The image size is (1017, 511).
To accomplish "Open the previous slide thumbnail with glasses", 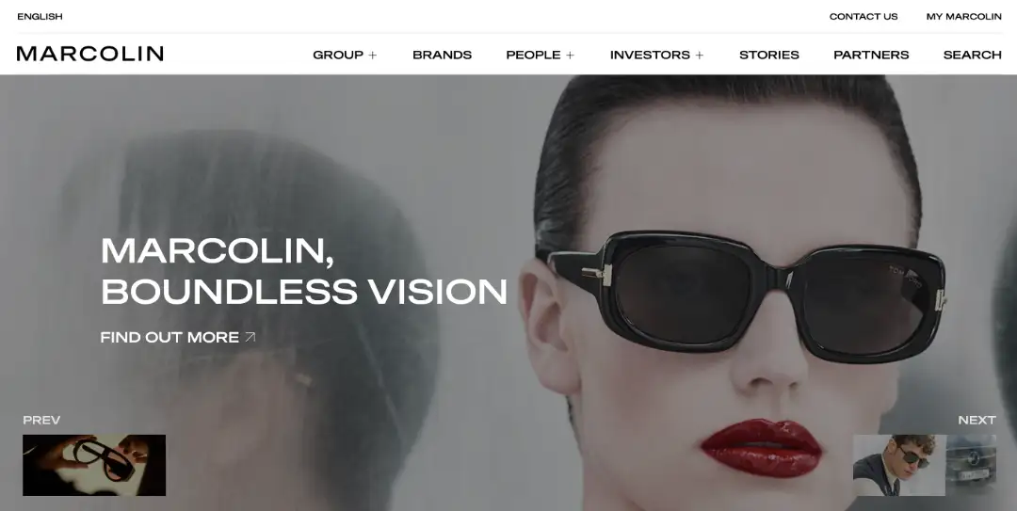I will pyautogui.click(x=94, y=465).
